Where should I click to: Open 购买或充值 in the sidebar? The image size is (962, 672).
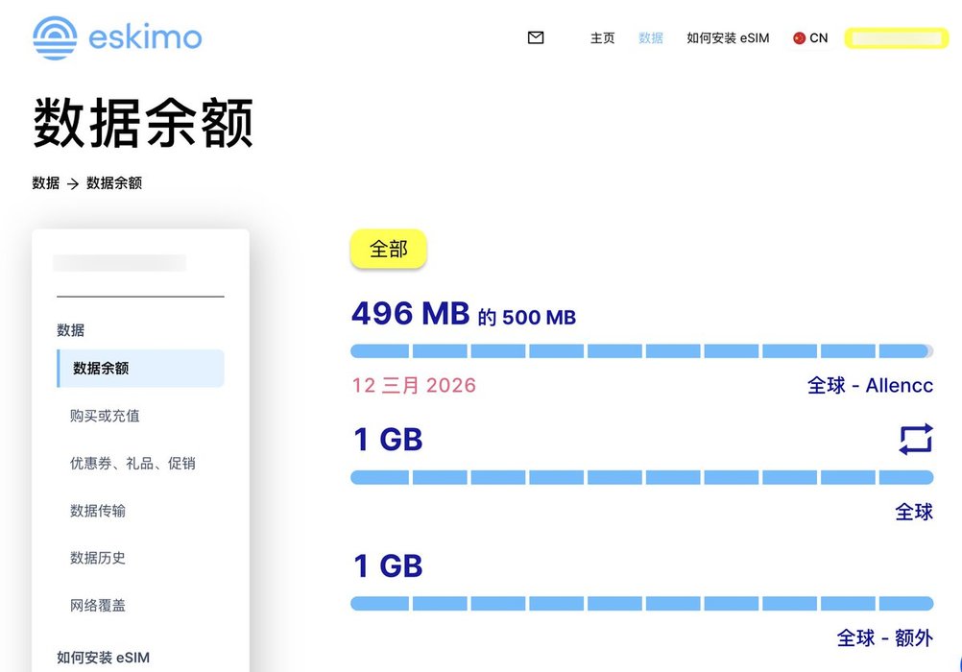(105, 416)
